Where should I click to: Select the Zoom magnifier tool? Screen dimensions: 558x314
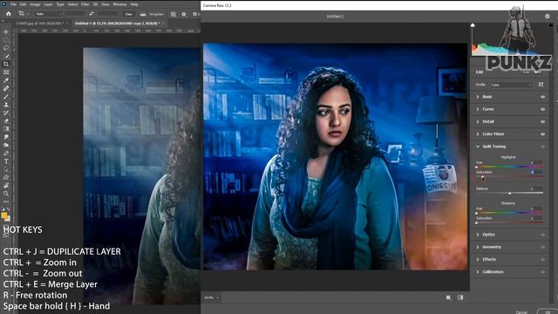[6, 194]
